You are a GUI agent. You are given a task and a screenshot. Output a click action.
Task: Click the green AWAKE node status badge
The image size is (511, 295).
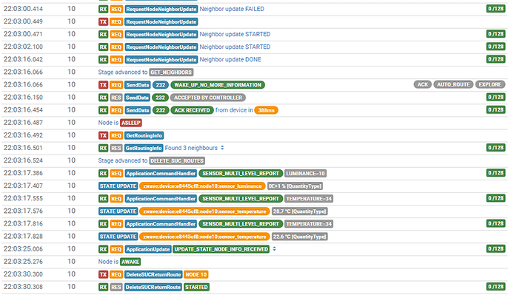[x=130, y=262]
